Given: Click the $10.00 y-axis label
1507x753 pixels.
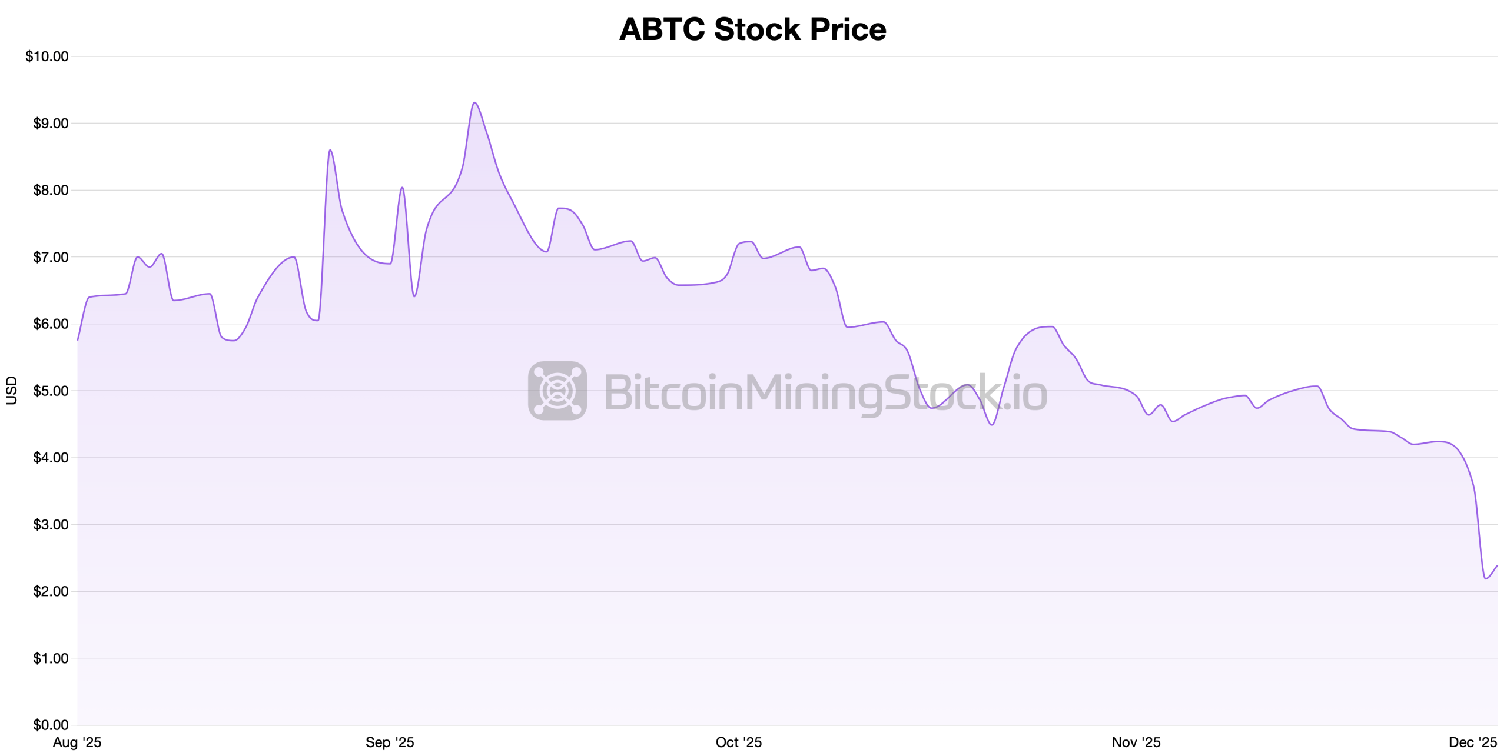Looking at the screenshot, I should (x=47, y=56).
